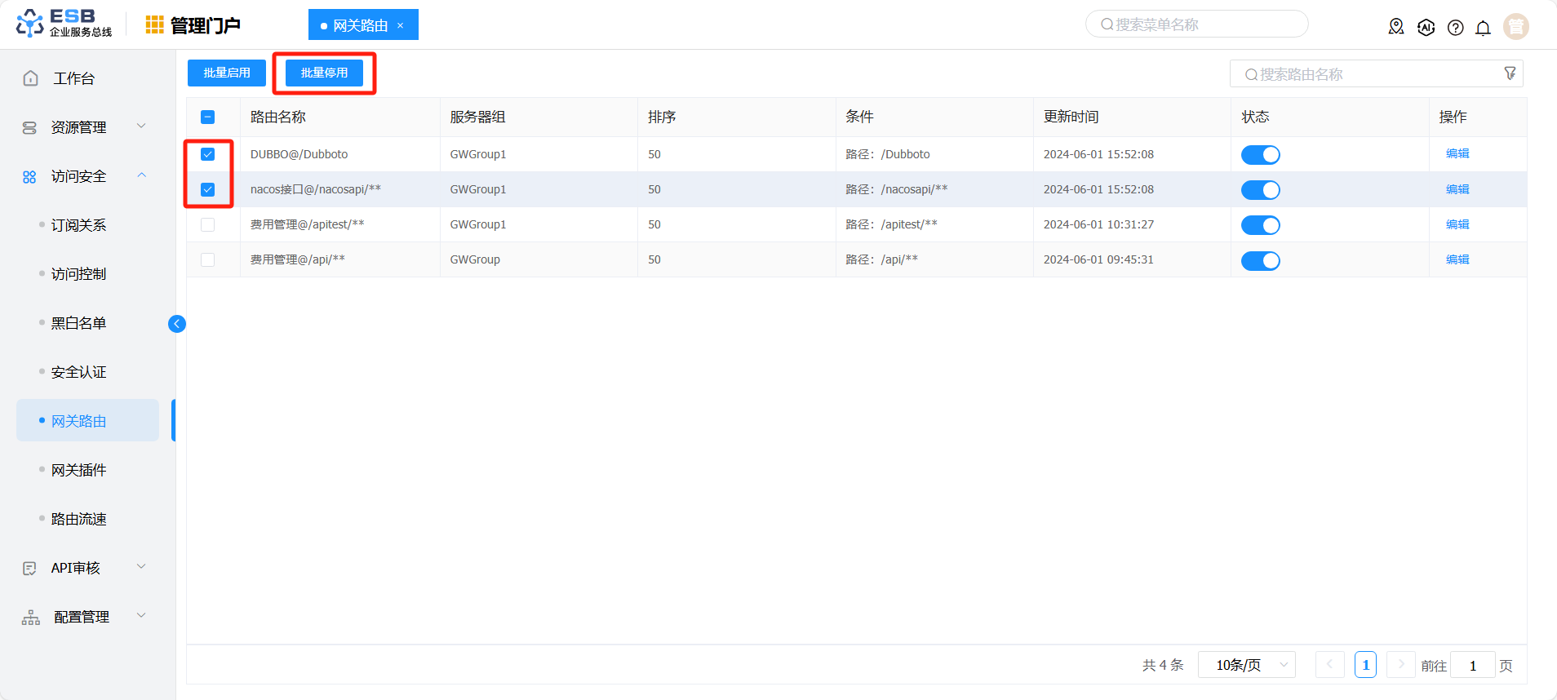
Task: Open the user avatar menu
Action: pos(1515,27)
